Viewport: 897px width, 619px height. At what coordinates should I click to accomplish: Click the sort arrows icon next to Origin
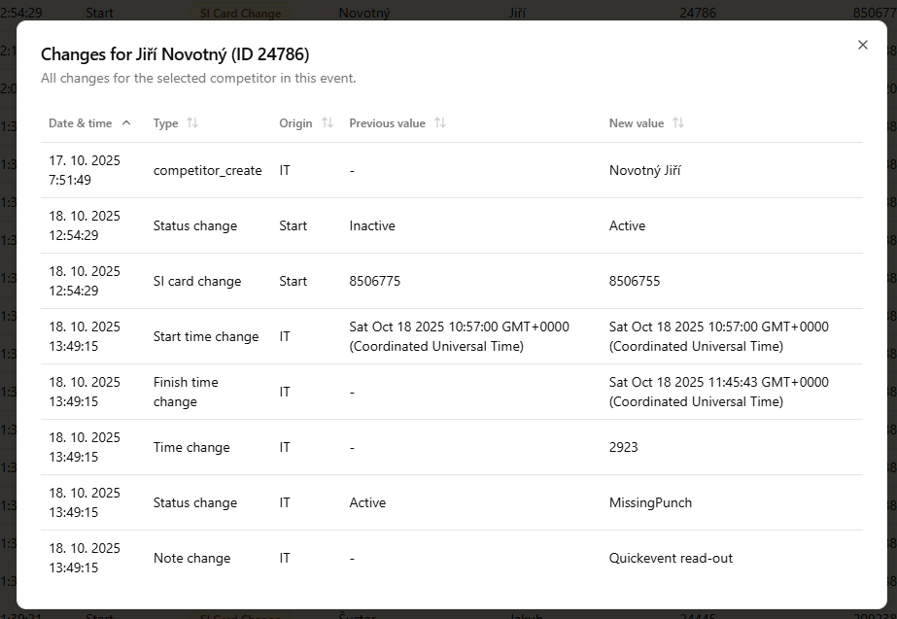tap(328, 123)
